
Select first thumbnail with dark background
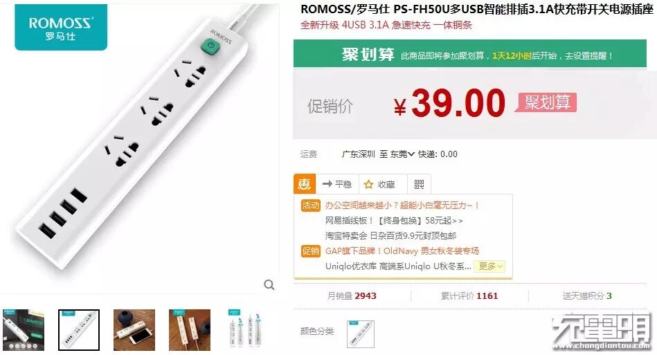(x=24, y=330)
